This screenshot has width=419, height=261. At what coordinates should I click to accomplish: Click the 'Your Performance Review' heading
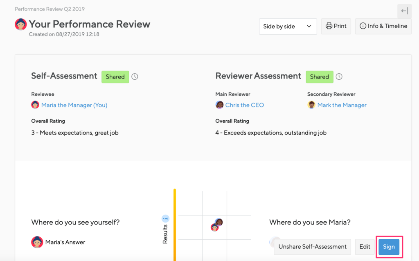(x=90, y=24)
